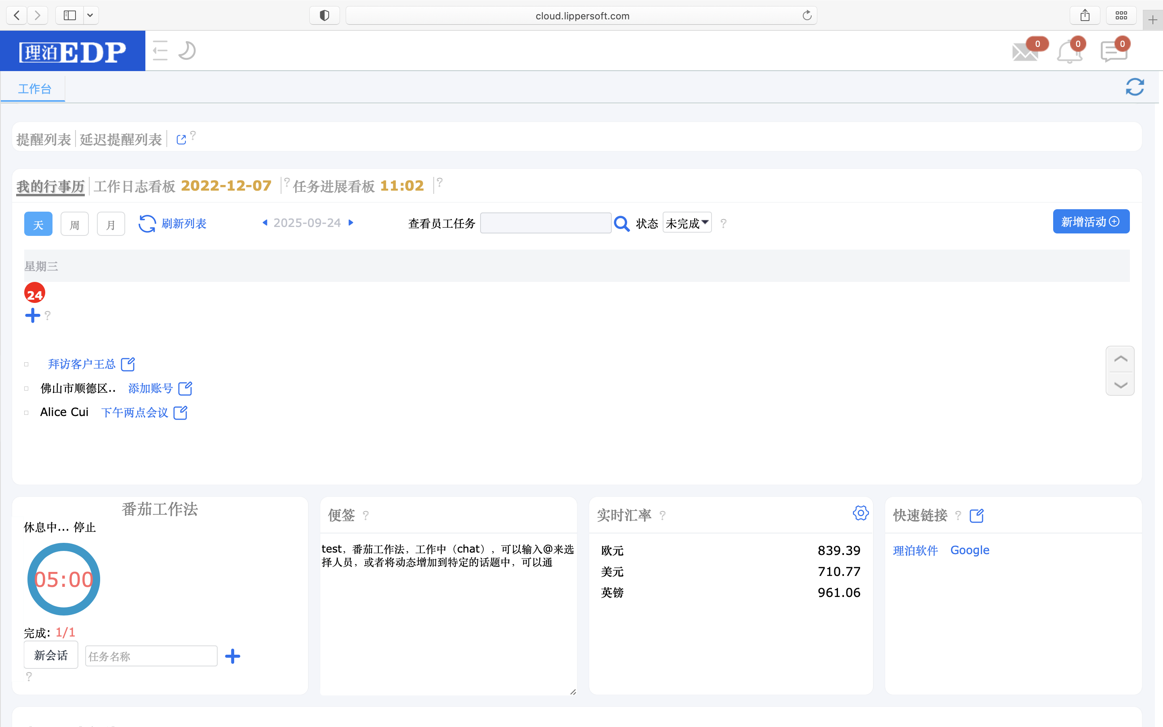Edit the 拜访客户王总 activity

128,364
